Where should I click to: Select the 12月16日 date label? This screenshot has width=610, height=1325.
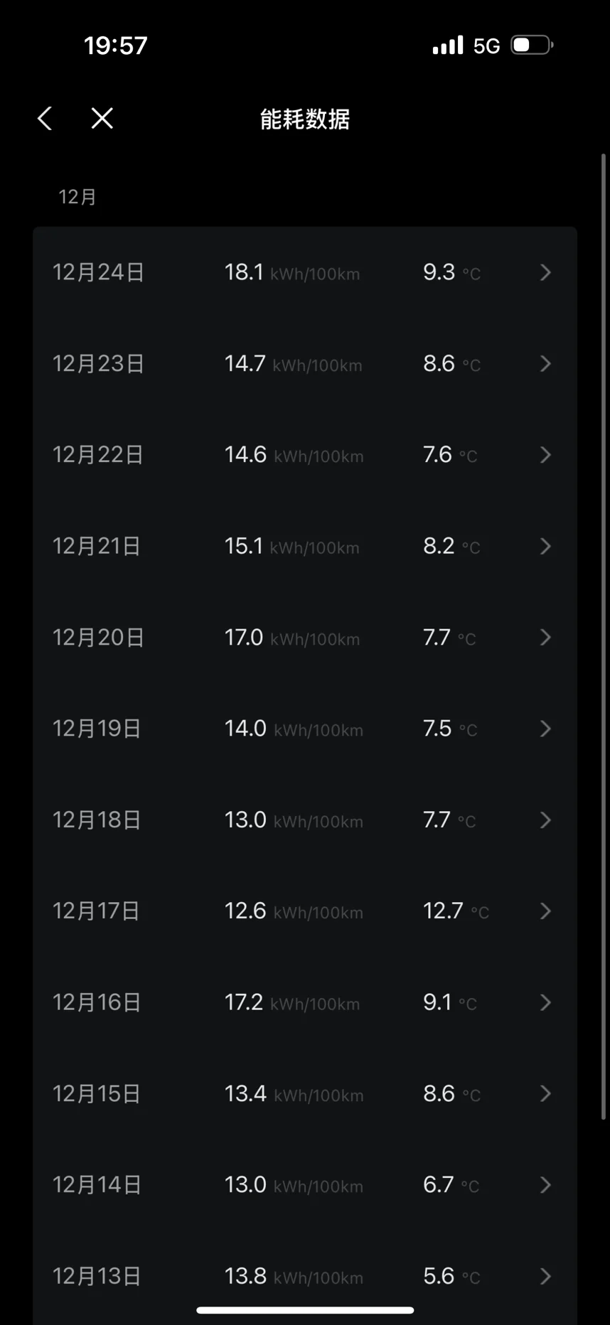(97, 1002)
